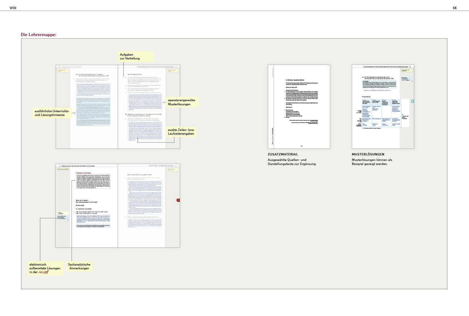This screenshot has height=316, width=469.
Task: Click the small task marker icon beside the first task under 'Aufgaben zur Vertiefung'
Action: (x=124, y=77)
